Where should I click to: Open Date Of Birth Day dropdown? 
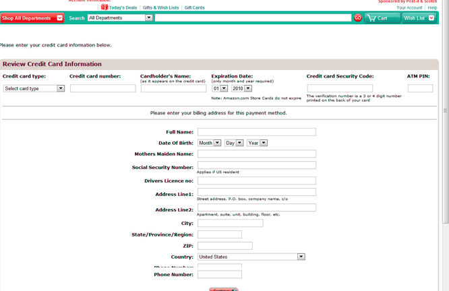point(234,143)
